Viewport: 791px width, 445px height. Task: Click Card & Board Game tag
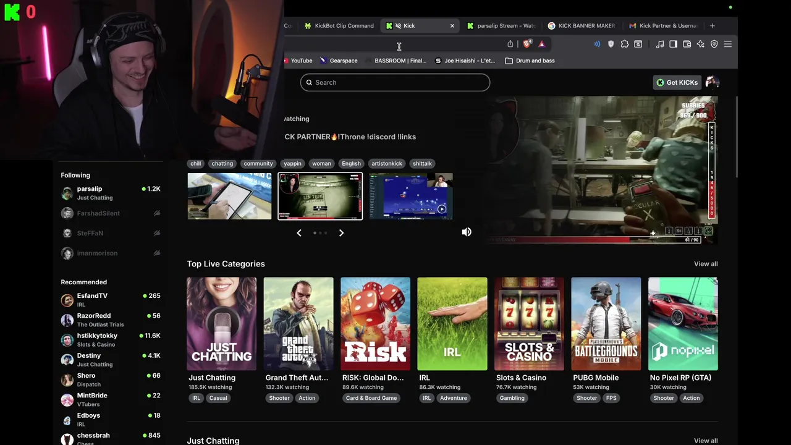click(371, 398)
